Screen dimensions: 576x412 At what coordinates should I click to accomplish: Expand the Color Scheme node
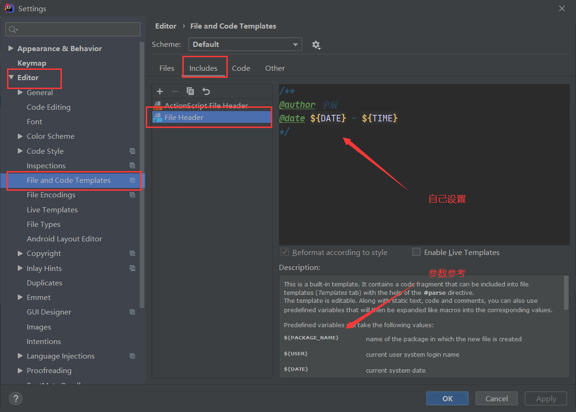(x=20, y=136)
